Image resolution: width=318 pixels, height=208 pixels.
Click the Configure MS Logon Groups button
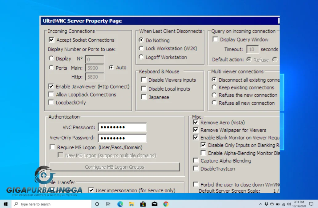pos(116,167)
